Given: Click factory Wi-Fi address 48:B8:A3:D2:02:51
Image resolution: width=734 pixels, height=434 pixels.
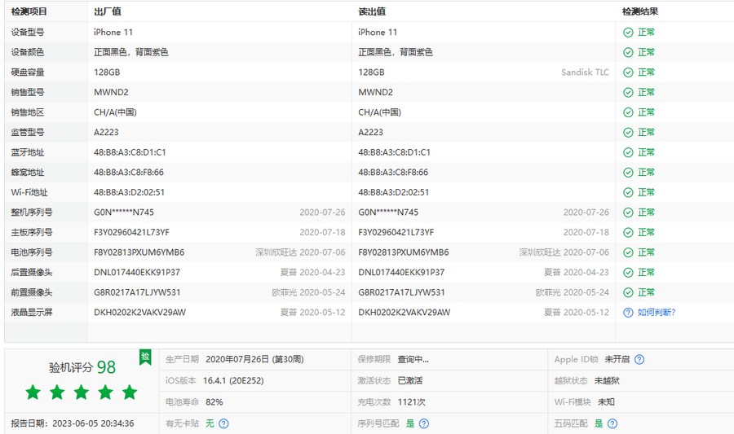Looking at the screenshot, I should pyautogui.click(x=129, y=192).
